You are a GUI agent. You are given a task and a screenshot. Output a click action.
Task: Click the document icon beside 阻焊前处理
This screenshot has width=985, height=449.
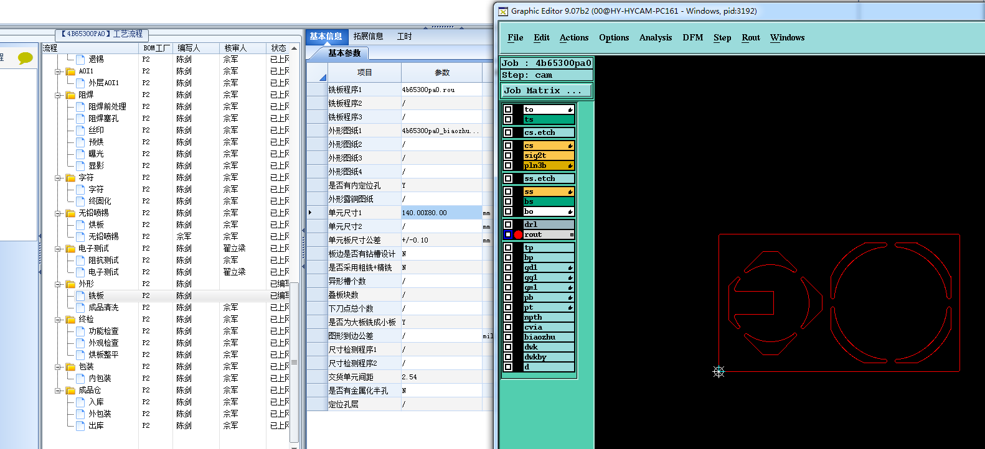coord(80,107)
